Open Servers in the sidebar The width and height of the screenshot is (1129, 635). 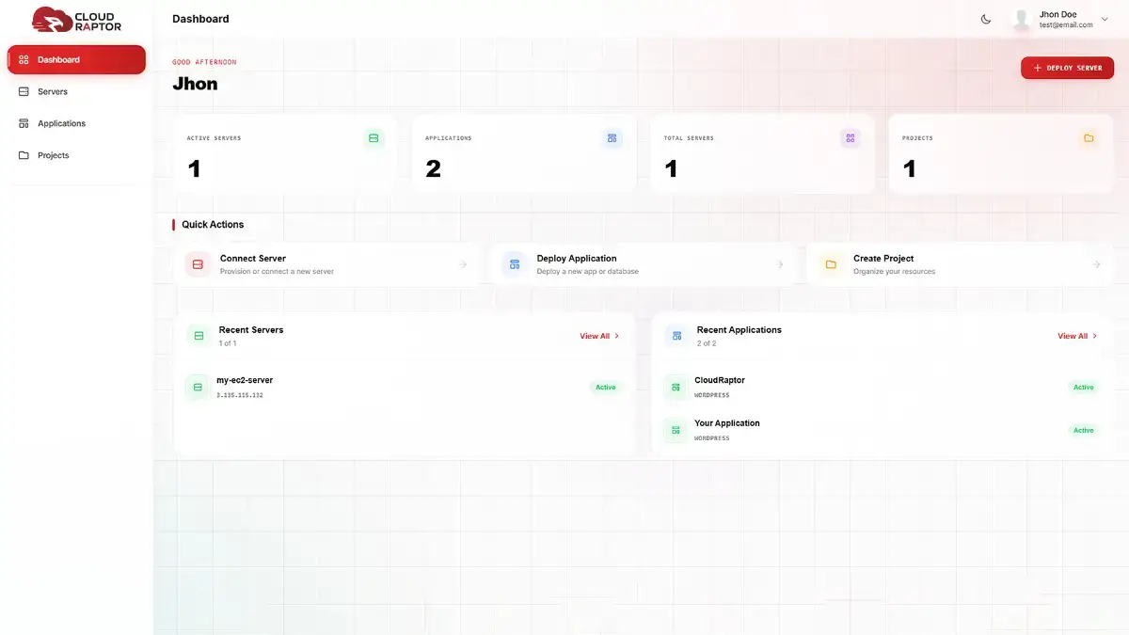(53, 92)
